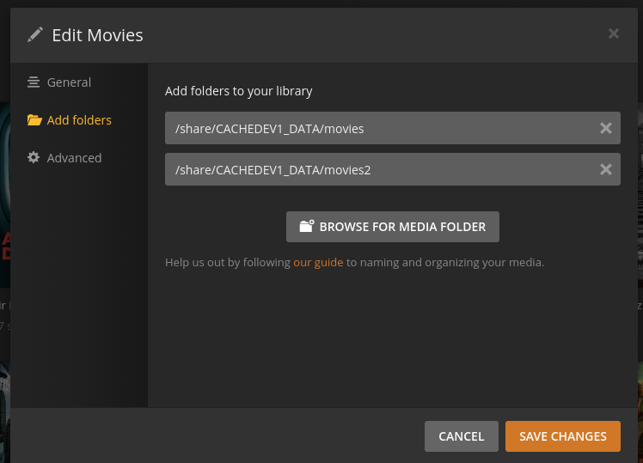Click the background movie poster at left edge
643x463 pixels.
4,215
